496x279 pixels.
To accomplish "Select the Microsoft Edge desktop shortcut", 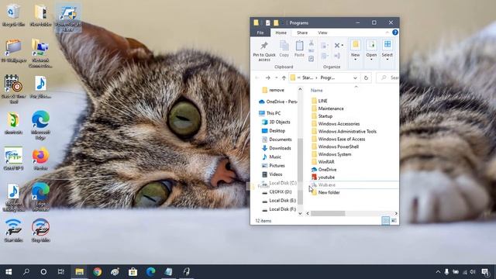I will point(40,125).
